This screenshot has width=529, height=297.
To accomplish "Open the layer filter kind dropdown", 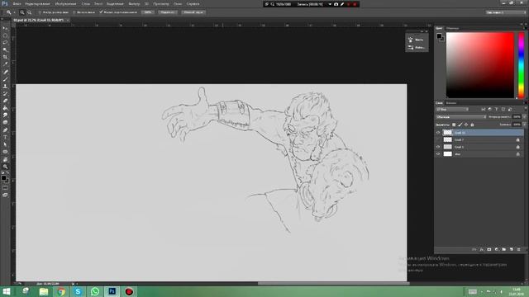I will 452,110.
